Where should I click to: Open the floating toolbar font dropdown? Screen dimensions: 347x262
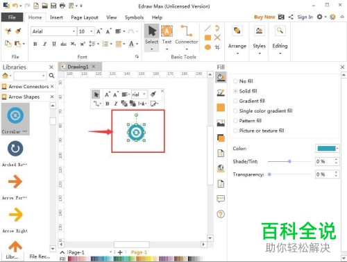144,95
